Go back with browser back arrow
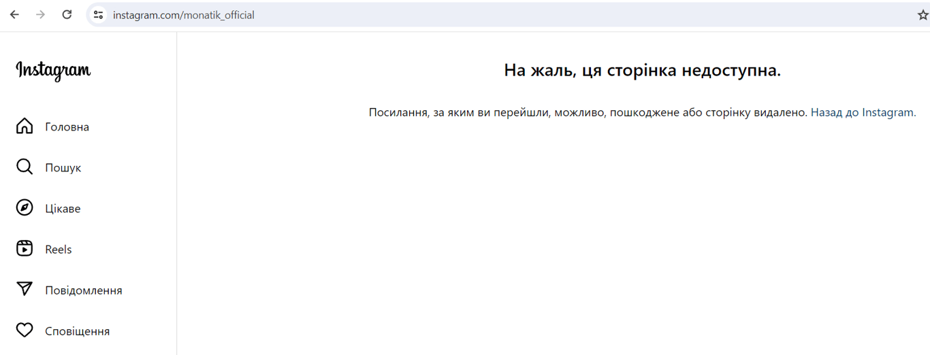930x355 pixels. click(x=14, y=15)
